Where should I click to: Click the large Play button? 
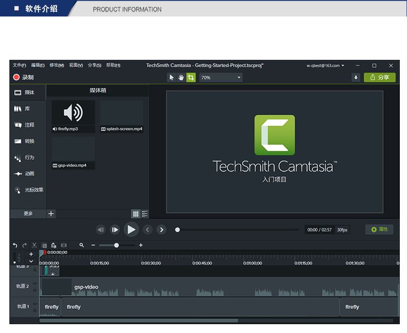point(131,229)
